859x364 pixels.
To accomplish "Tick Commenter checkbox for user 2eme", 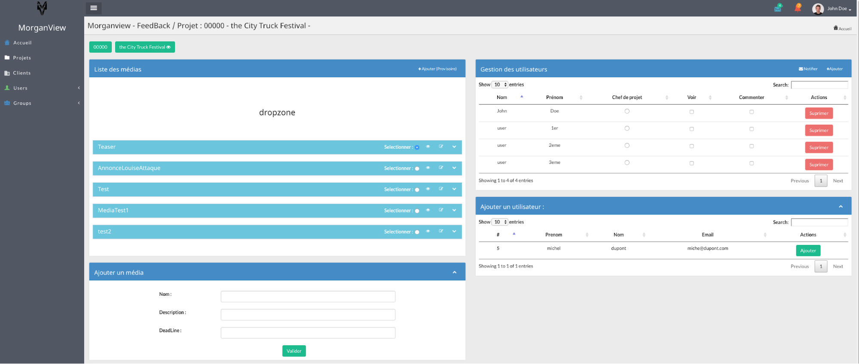I will coord(752,146).
